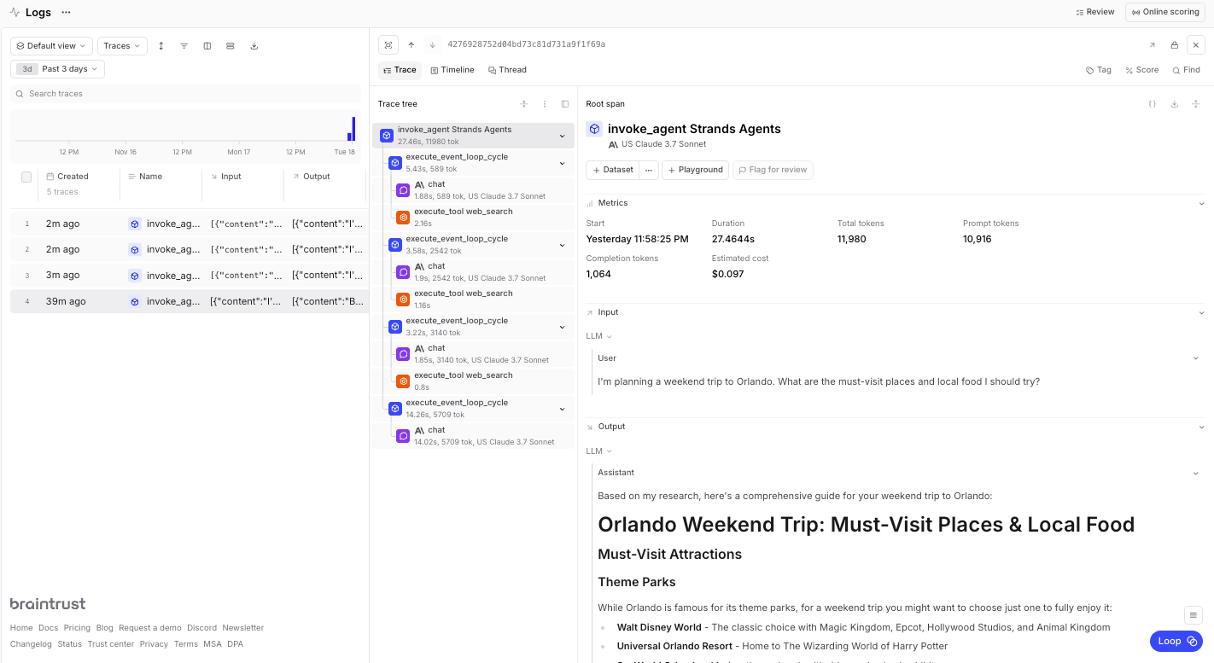The height and width of the screenshot is (663, 1214).
Task: Go to next trace with down arrow
Action: [x=433, y=44]
